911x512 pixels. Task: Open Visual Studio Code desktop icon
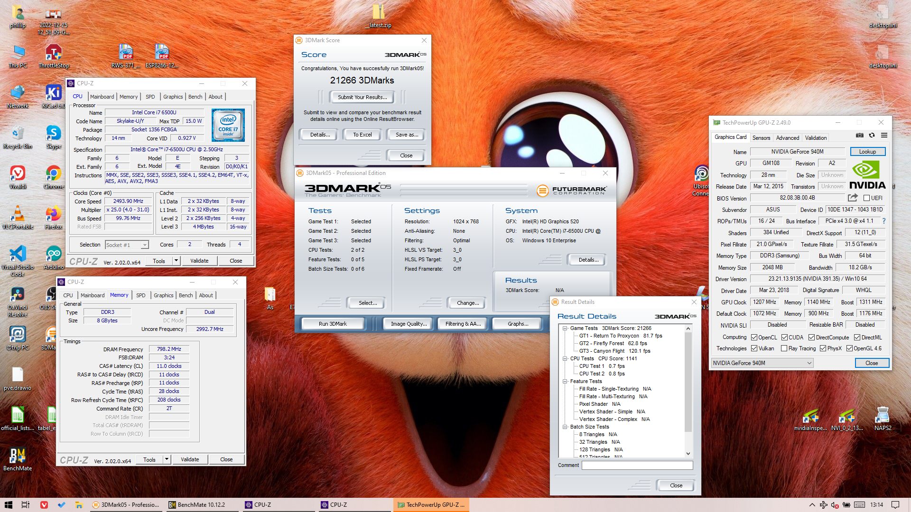click(18, 261)
